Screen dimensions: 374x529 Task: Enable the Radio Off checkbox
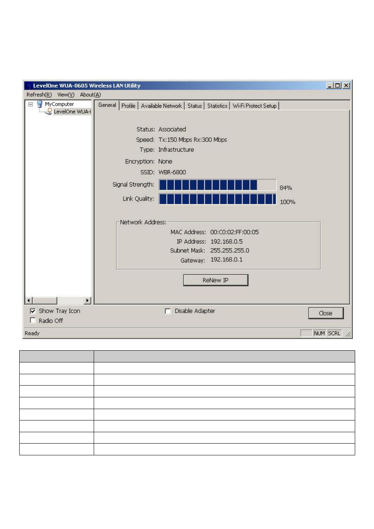tap(33, 321)
